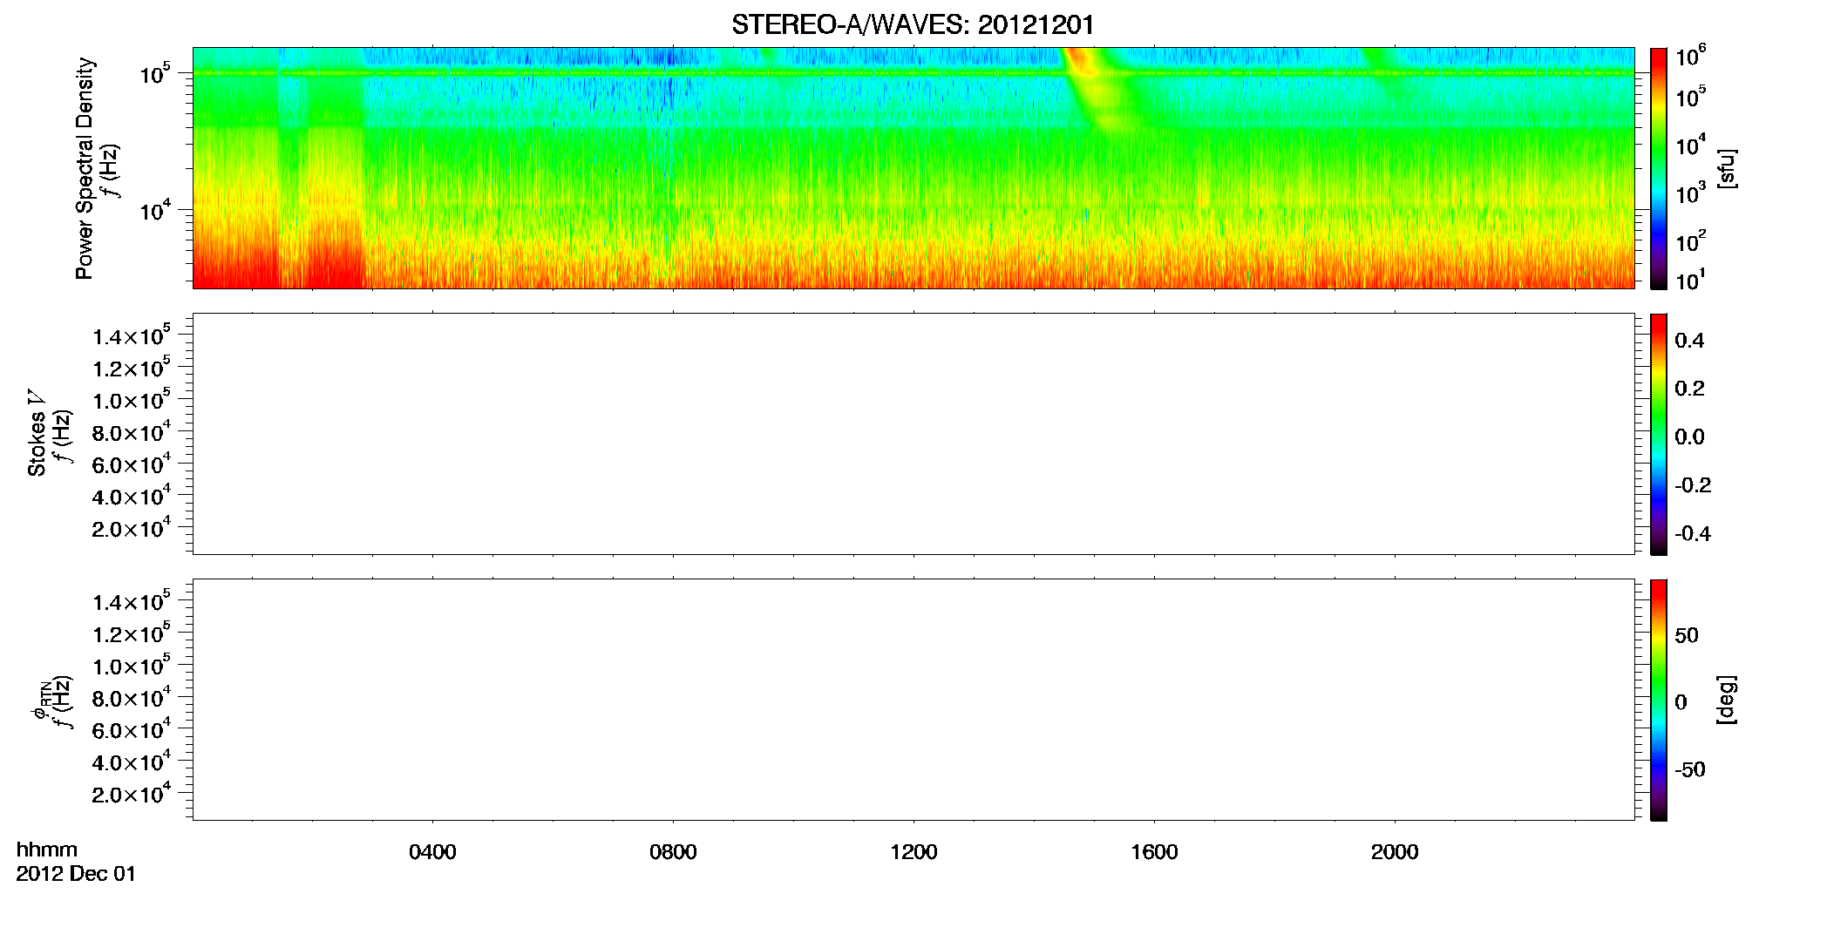
Task: Select the 10^6 label on top color bar
Action: (1690, 57)
